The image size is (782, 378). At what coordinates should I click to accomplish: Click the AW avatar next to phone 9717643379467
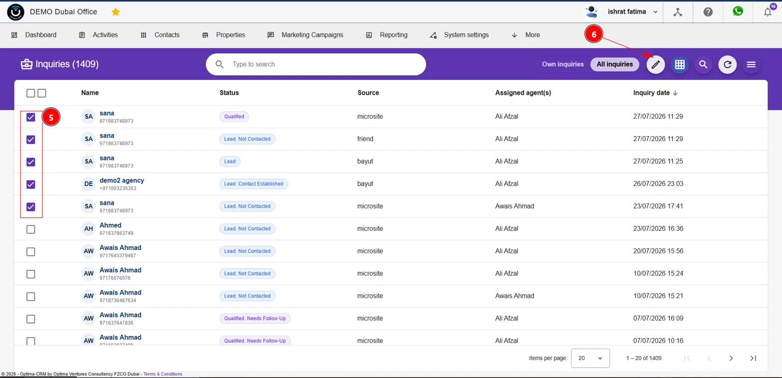(89, 251)
